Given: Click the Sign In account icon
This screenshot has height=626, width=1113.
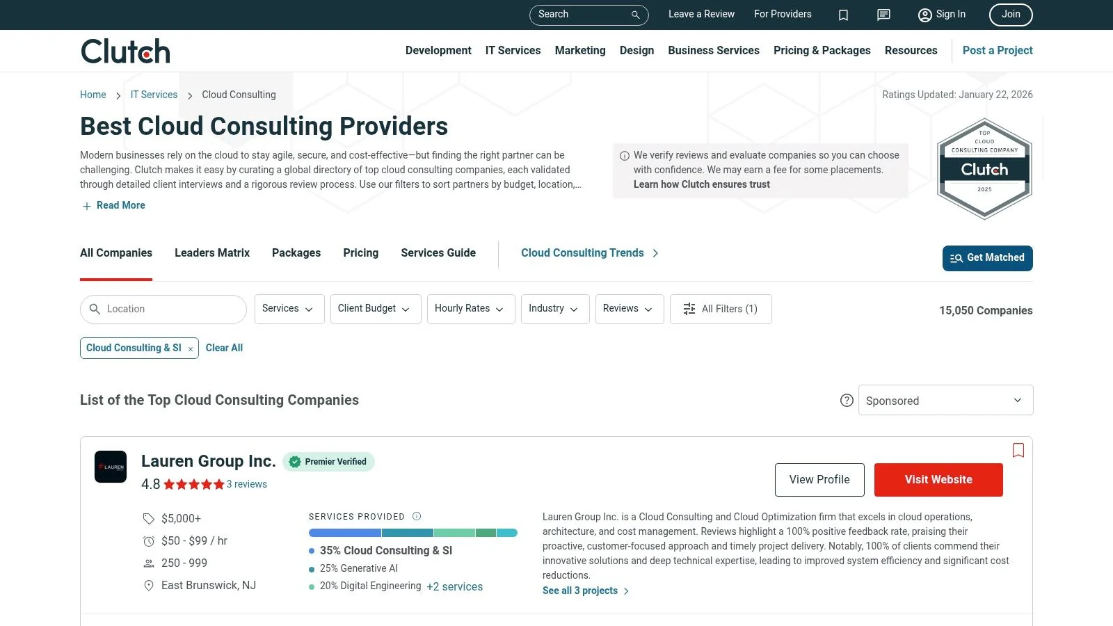Looking at the screenshot, I should point(924,15).
